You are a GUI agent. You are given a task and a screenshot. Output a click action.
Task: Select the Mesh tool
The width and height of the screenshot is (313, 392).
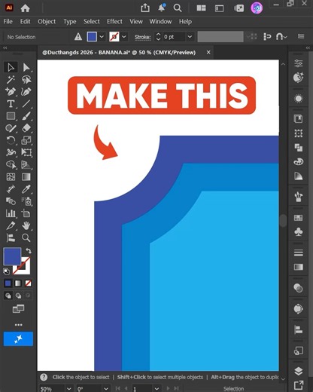pos(11,176)
